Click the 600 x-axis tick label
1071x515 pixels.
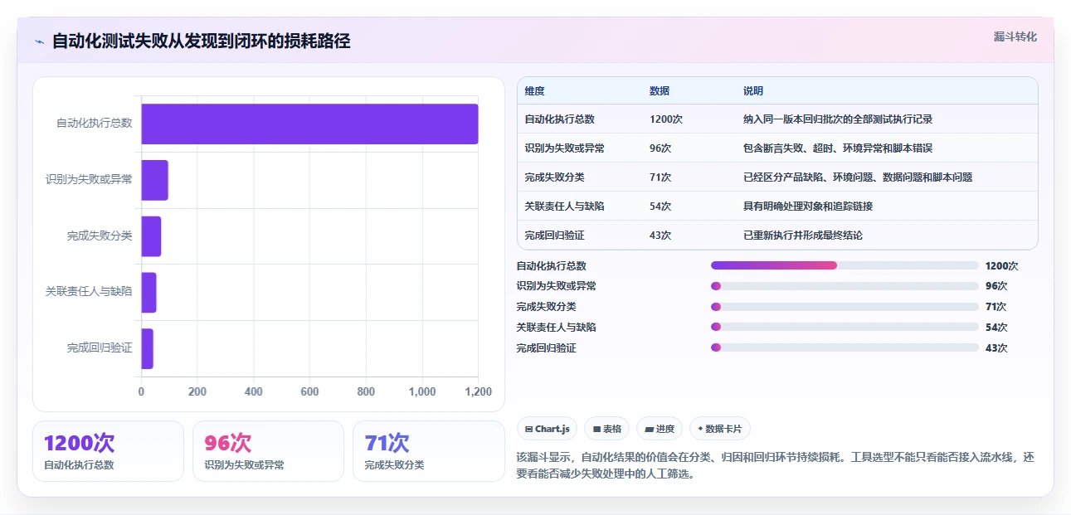309,392
